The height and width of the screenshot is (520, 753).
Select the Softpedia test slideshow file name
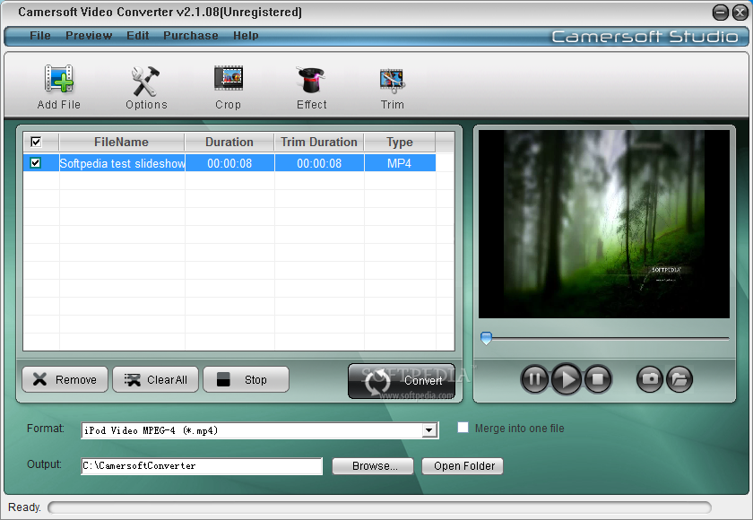[x=122, y=163]
